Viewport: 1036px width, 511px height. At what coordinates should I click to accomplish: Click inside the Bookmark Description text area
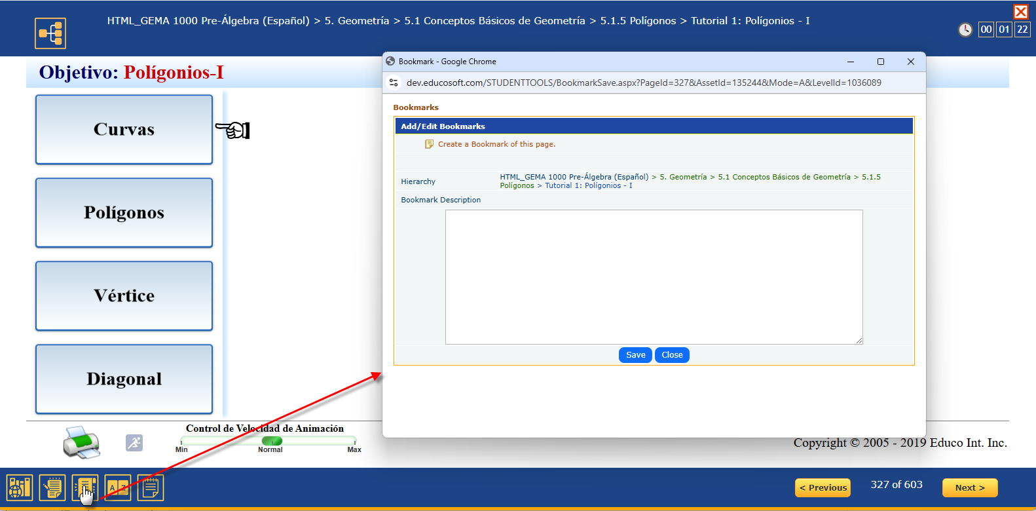point(654,276)
